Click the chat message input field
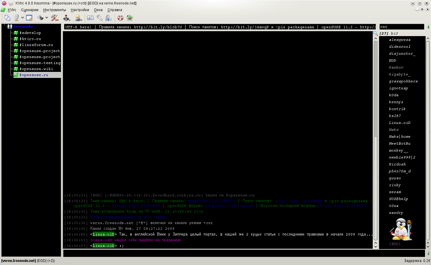Viewport: 431px width, 265px height. point(244,253)
